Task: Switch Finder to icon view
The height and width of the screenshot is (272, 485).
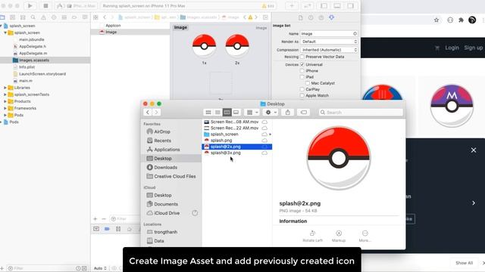Action: (x=208, y=113)
